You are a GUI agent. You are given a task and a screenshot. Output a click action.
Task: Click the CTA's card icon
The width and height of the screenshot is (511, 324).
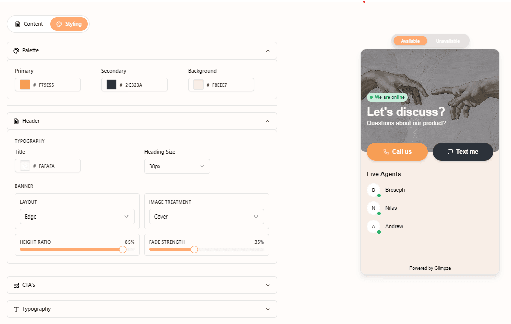pyautogui.click(x=15, y=285)
